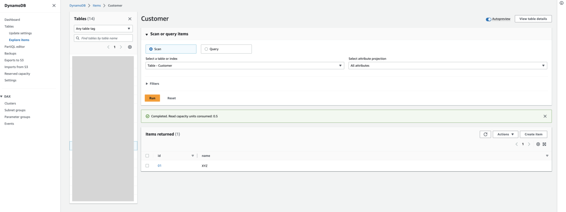Open the Explore items sidebar entry

tap(19, 40)
